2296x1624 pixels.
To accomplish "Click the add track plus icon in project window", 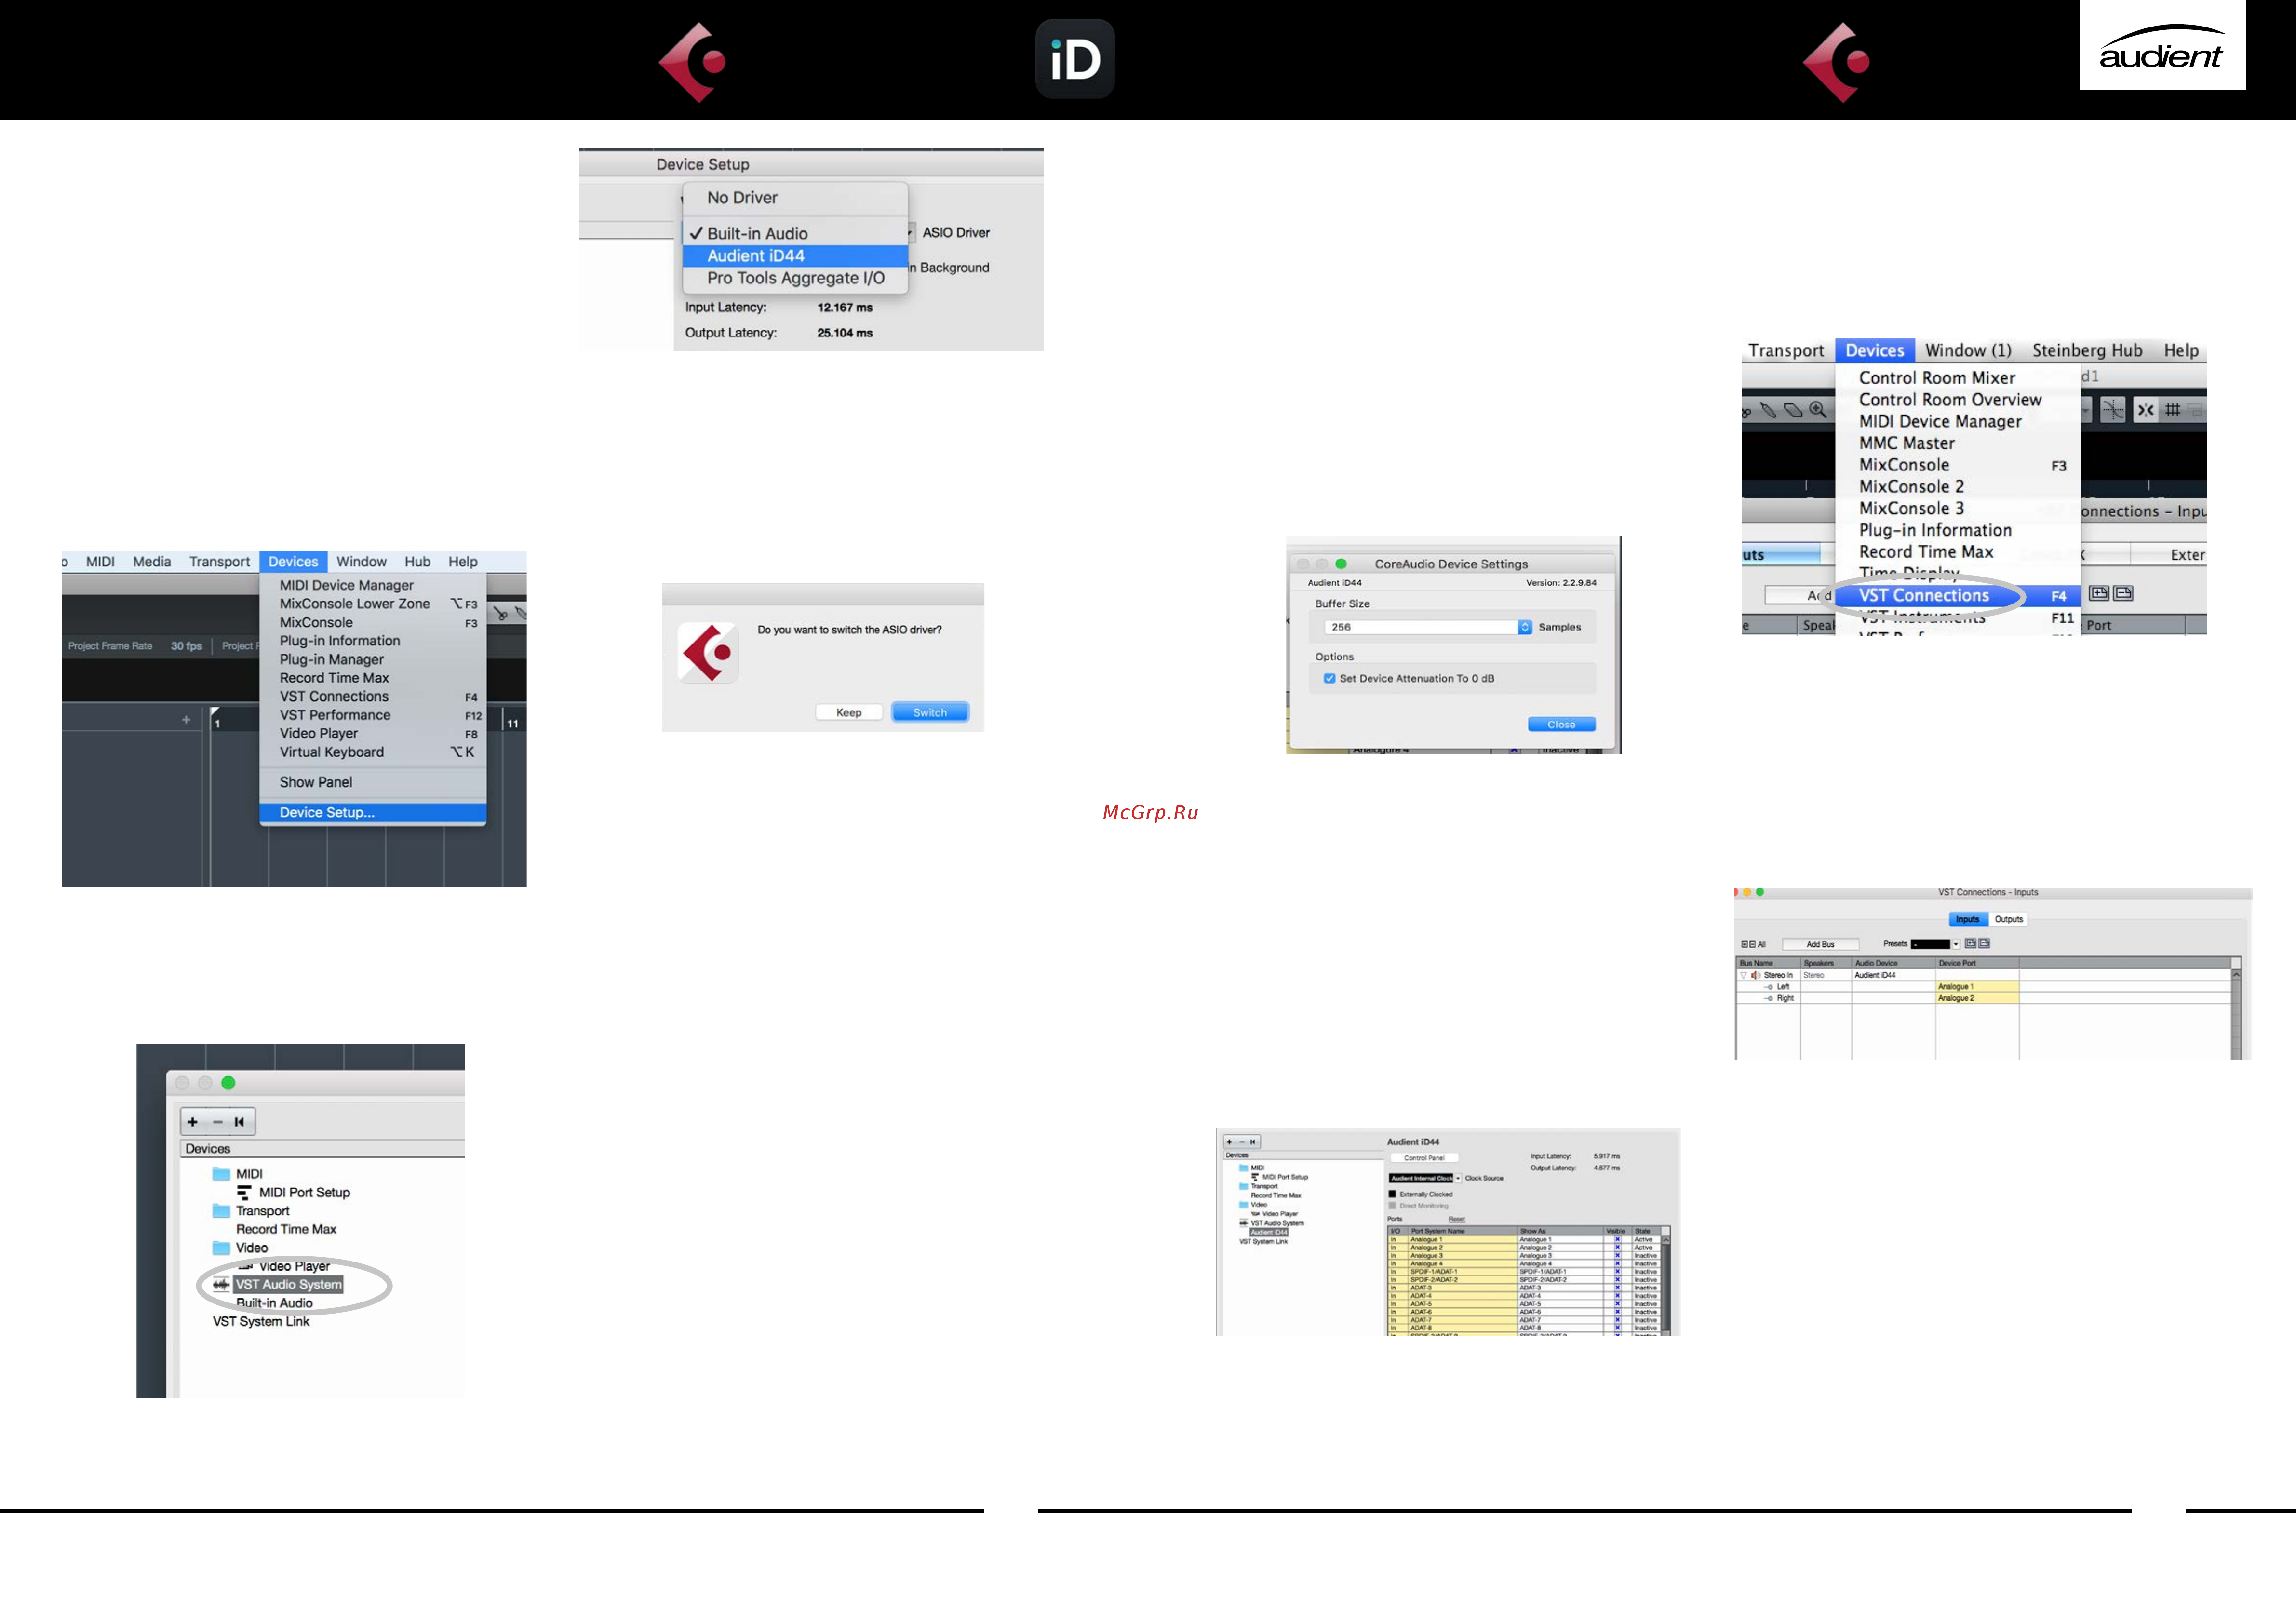I will click(x=186, y=719).
